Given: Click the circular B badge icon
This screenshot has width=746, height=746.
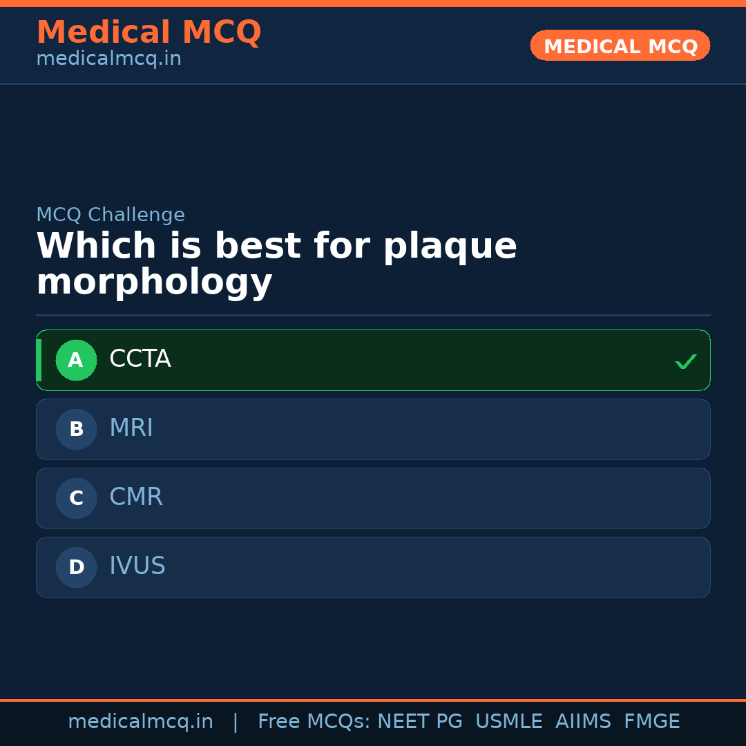Looking at the screenshot, I should click(76, 429).
